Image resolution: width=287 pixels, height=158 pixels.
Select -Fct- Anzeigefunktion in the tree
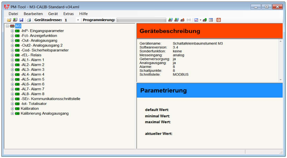tap(39, 36)
